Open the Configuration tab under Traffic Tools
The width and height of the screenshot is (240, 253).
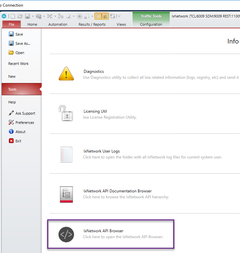pyautogui.click(x=151, y=24)
